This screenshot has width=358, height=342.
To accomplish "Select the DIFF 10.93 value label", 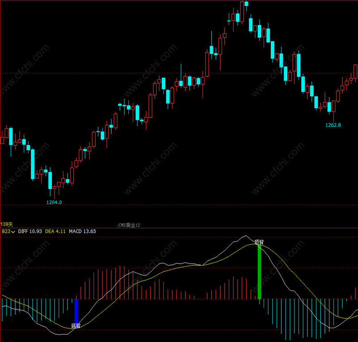I will pyautogui.click(x=30, y=231).
